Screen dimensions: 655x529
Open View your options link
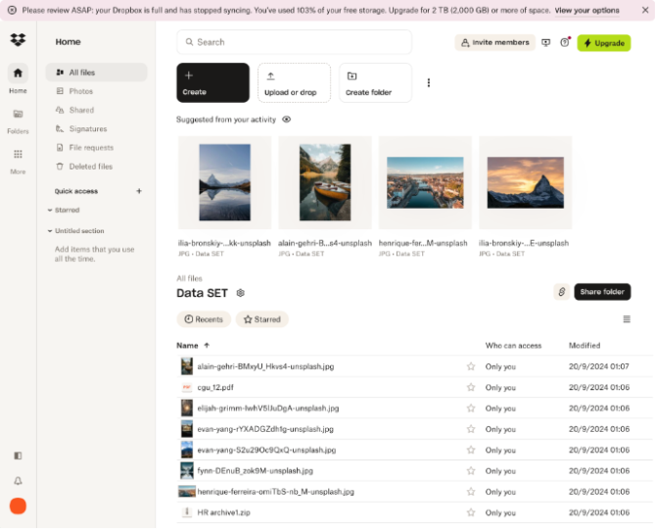586,10
